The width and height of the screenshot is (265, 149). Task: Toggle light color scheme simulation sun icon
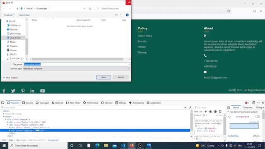pyautogui.click(x=210, y=112)
